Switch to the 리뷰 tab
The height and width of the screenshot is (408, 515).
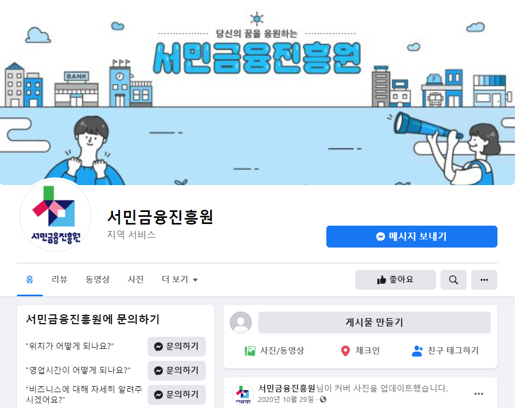tap(59, 279)
